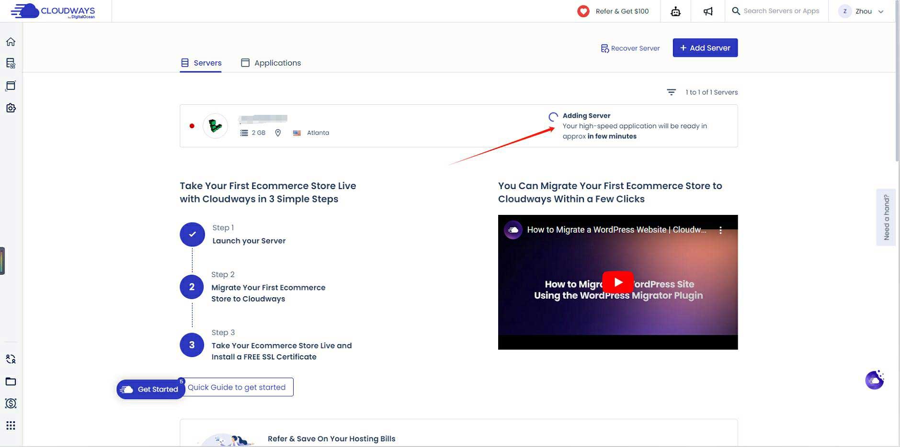Click the Adding Server spinner icon
900x447 pixels.
pos(553,116)
